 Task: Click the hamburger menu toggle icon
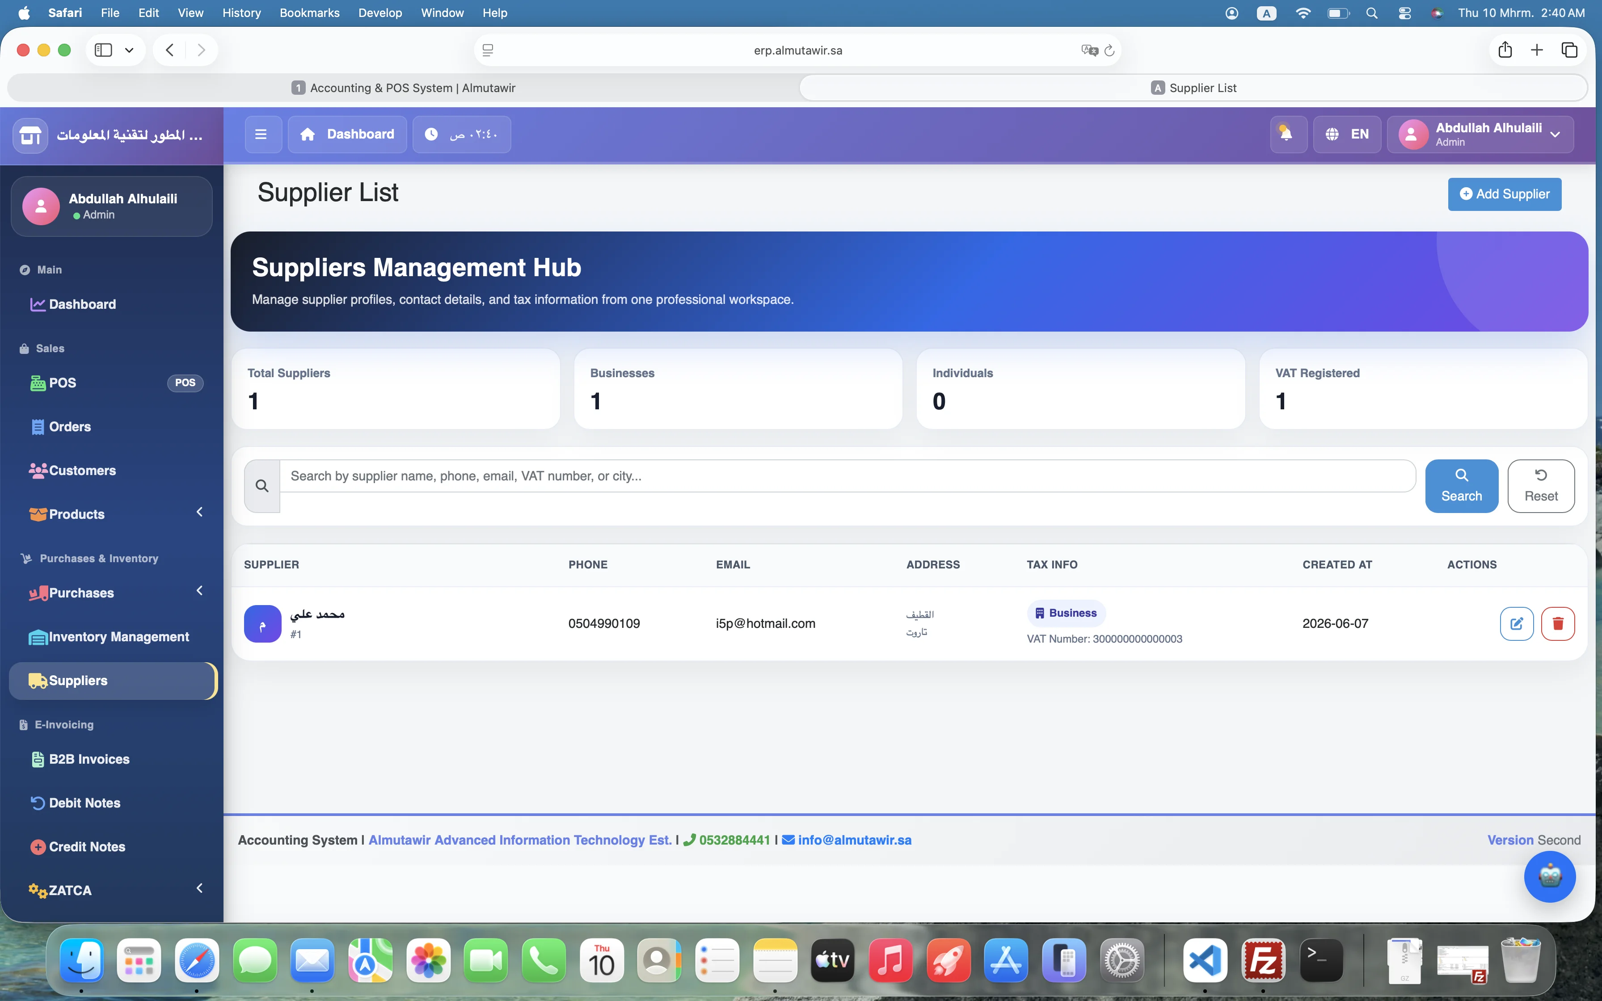(261, 135)
